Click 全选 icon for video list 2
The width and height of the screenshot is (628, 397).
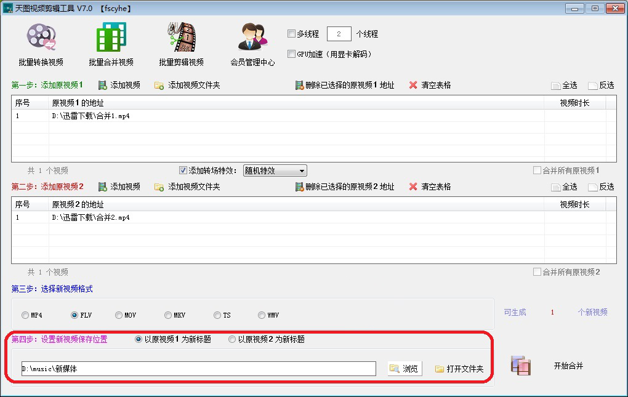555,187
